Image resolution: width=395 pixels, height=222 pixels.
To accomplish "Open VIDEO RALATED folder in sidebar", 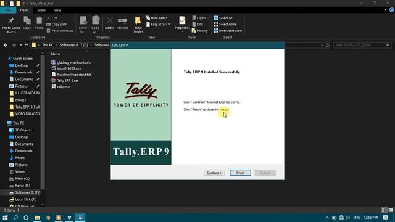I will (x=25, y=113).
